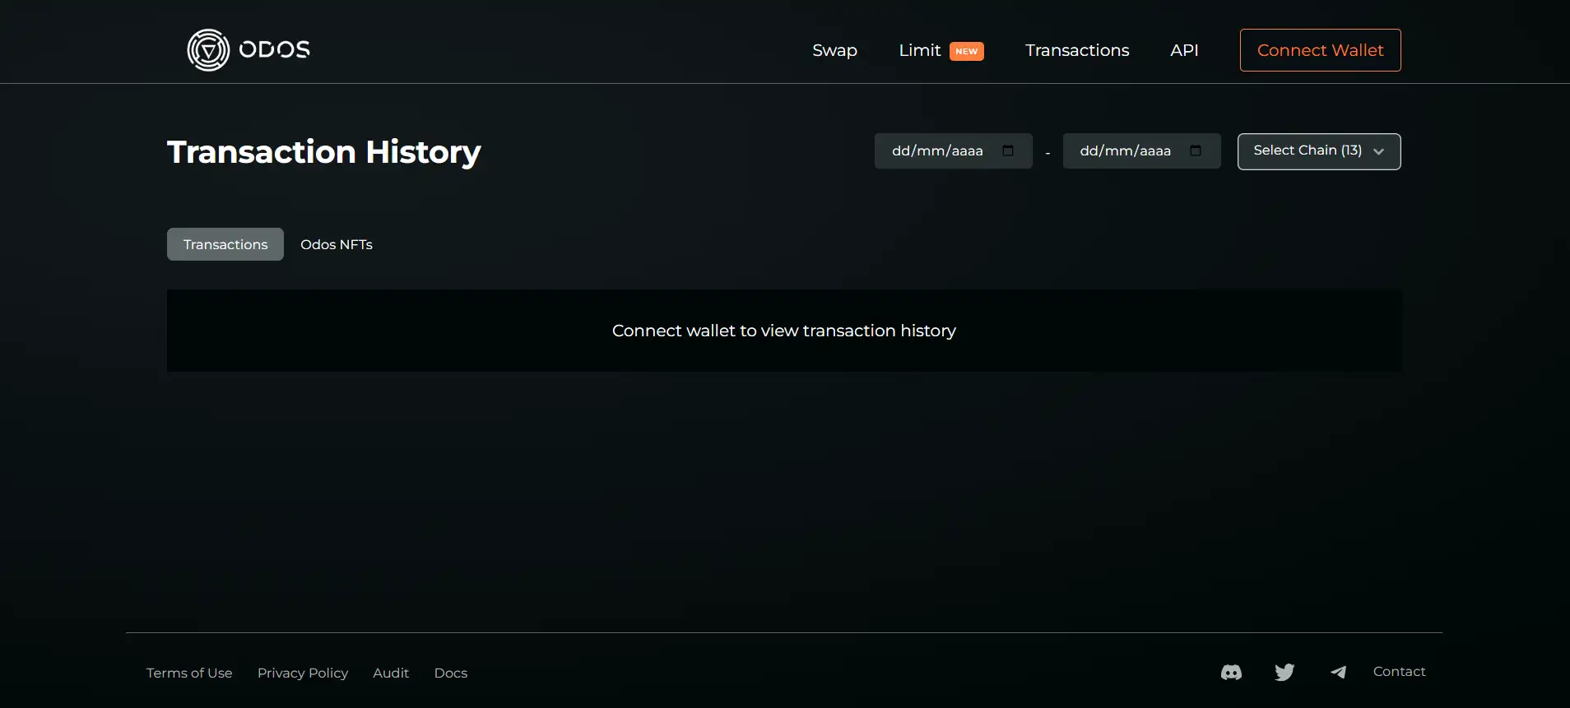
Task: Switch to the Odos NFTs tab
Action: pyautogui.click(x=336, y=244)
